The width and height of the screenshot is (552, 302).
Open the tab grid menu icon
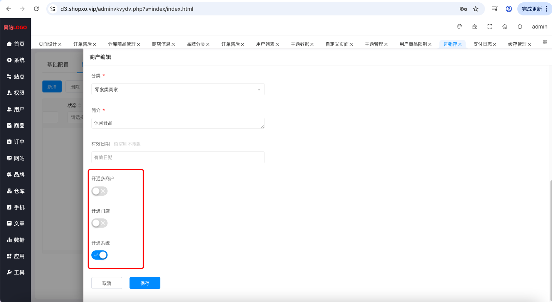(x=545, y=42)
